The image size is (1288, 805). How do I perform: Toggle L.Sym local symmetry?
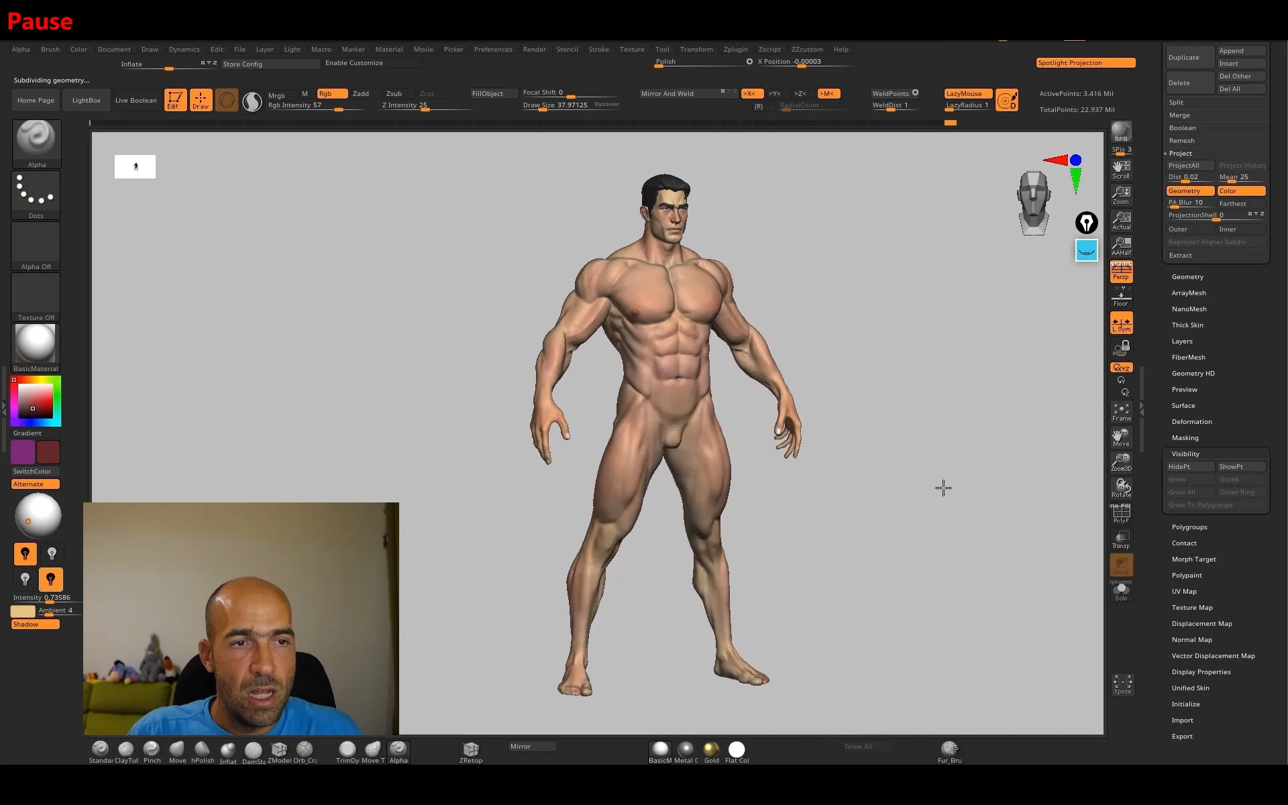[1121, 323]
